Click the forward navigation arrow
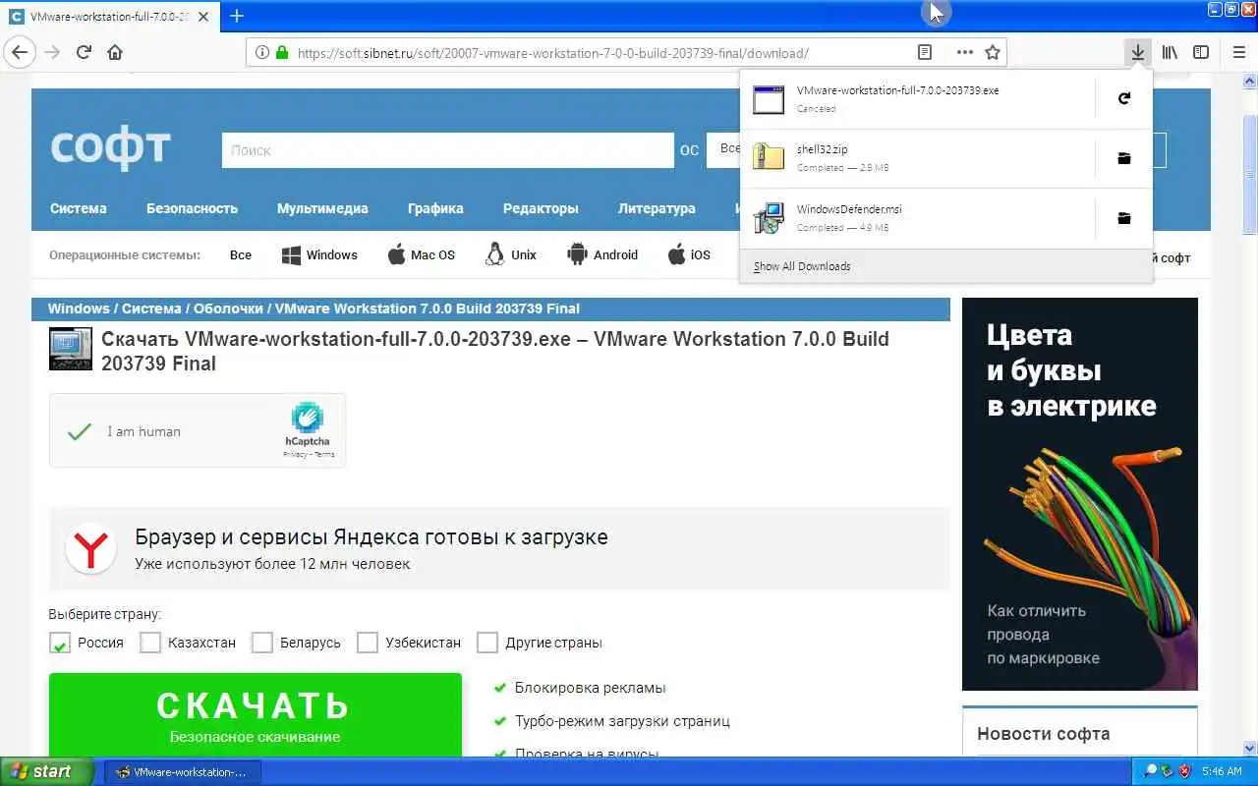This screenshot has width=1258, height=786. (52, 52)
